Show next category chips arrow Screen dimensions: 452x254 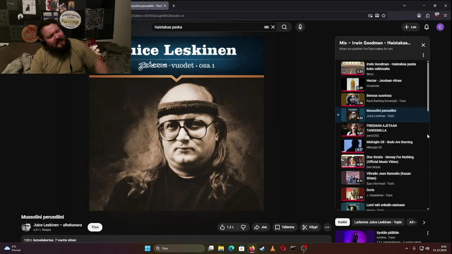(424, 222)
